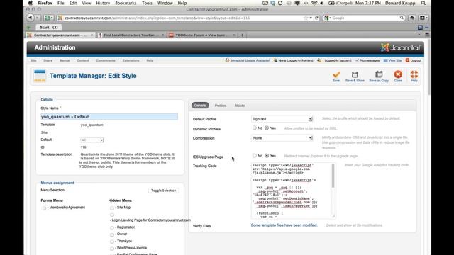The width and height of the screenshot is (454, 255).
Task: Close the YOOtheme Forum tab
Action: pyautogui.click(x=233, y=35)
